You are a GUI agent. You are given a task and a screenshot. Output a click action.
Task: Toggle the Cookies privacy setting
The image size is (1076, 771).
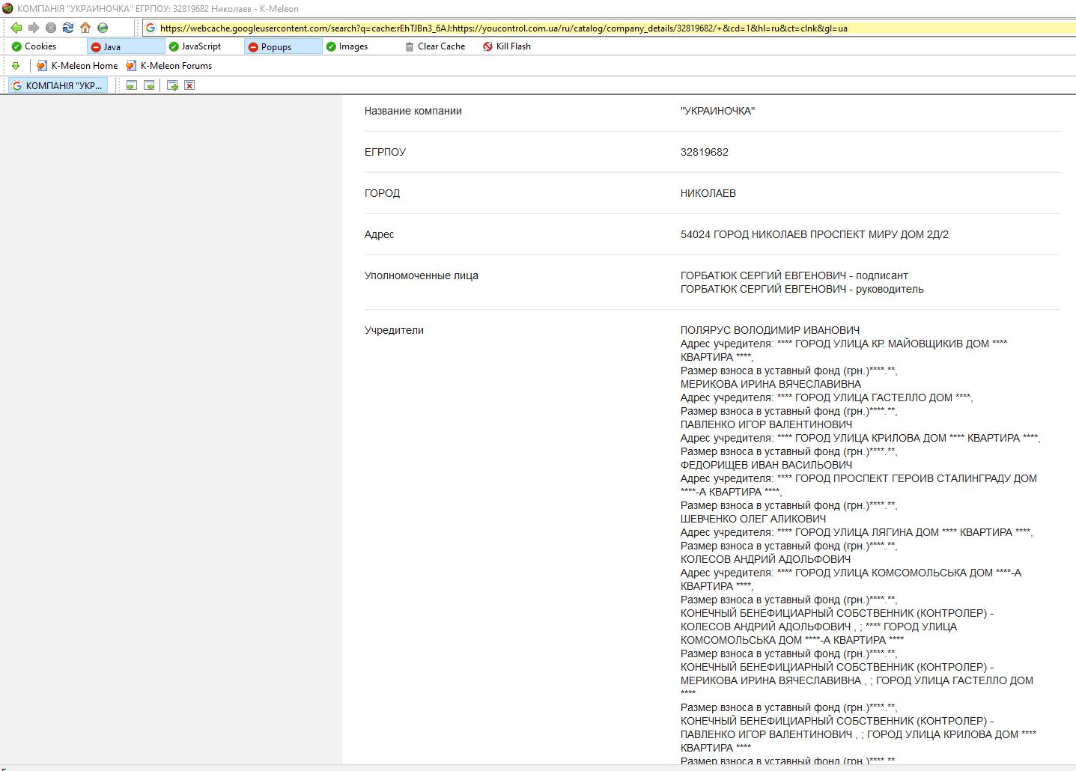(x=34, y=46)
